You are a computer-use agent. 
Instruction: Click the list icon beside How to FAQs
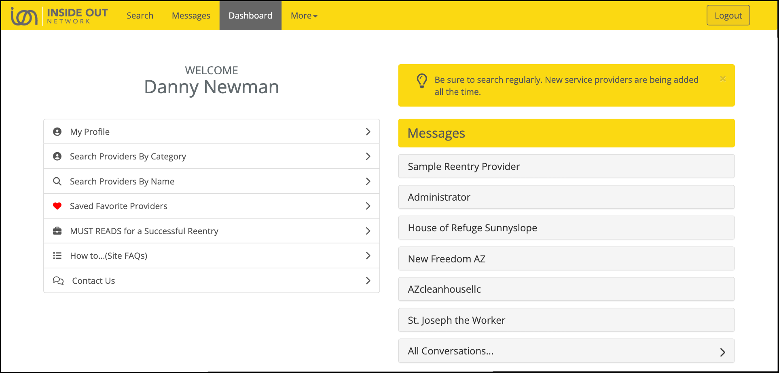(x=57, y=256)
